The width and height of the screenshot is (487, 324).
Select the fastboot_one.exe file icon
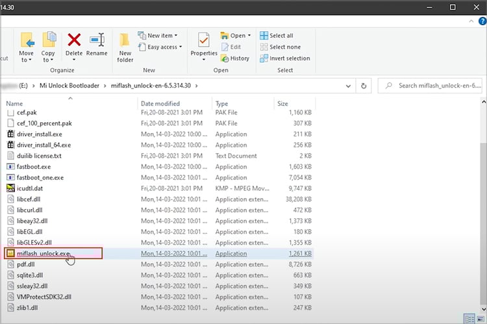(10, 178)
